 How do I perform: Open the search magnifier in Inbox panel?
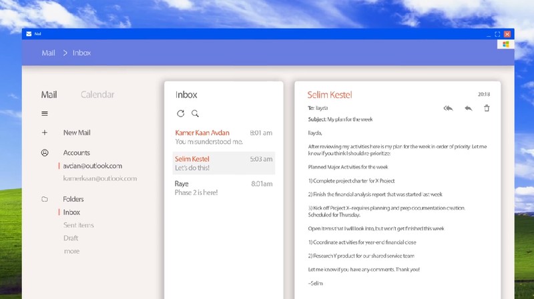pos(195,113)
